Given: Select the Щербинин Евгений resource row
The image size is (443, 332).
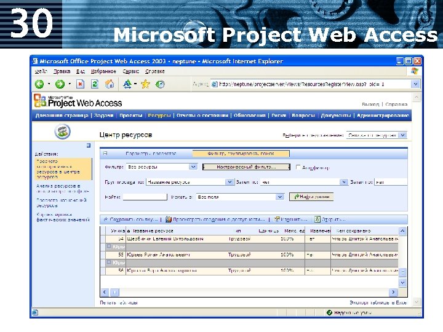Looking at the screenshot, I should [249, 239].
